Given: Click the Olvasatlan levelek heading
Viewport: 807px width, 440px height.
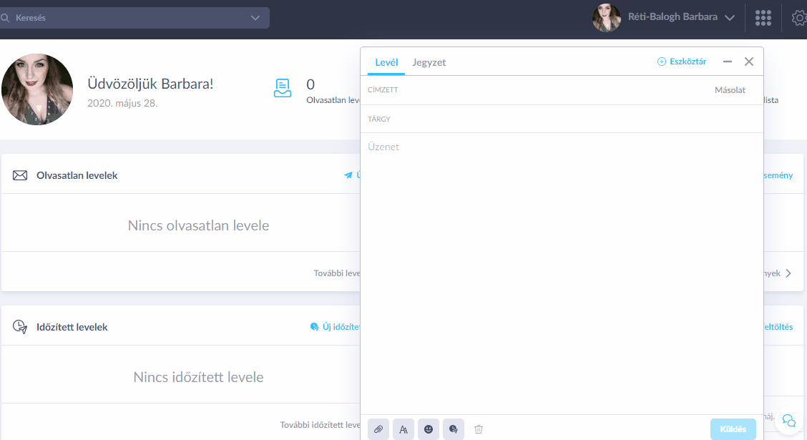Looking at the screenshot, I should coord(77,175).
